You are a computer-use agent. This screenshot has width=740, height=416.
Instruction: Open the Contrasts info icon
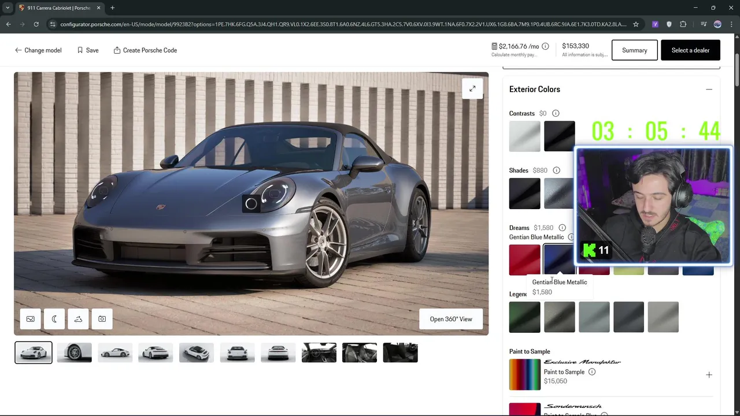pos(556,113)
